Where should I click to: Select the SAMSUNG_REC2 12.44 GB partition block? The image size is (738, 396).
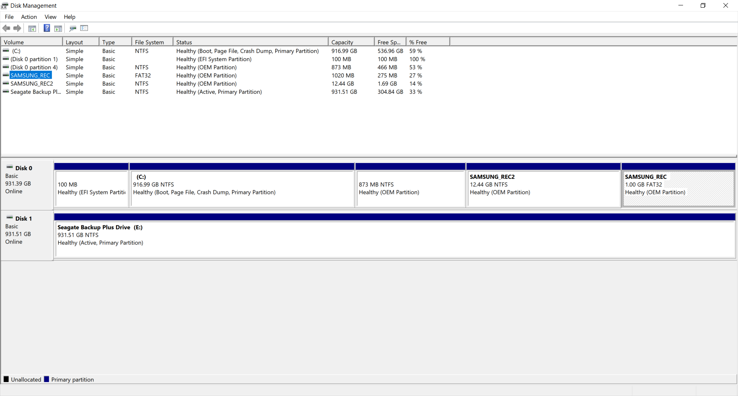pyautogui.click(x=544, y=189)
